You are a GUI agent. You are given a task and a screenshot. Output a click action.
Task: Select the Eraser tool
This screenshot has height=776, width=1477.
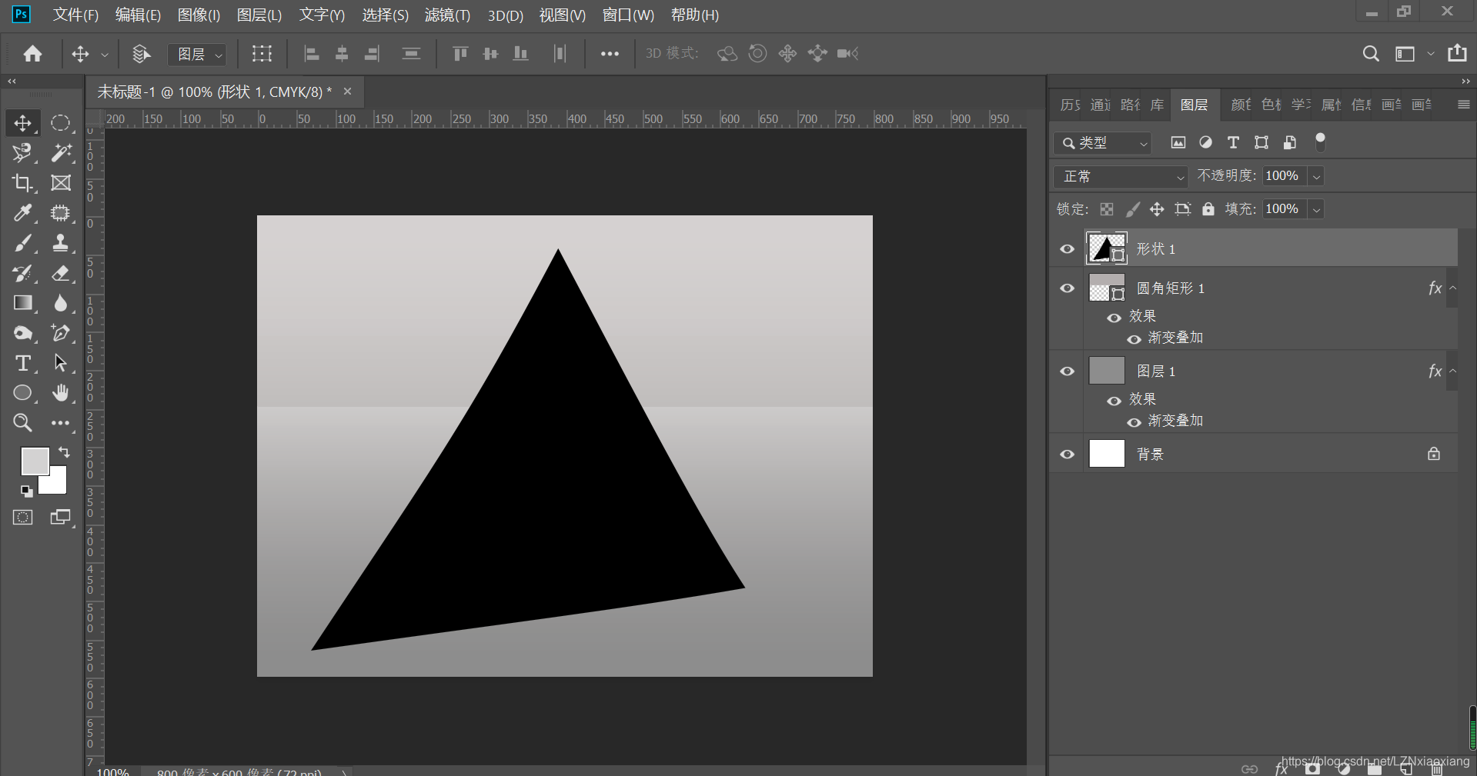pos(60,273)
